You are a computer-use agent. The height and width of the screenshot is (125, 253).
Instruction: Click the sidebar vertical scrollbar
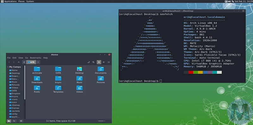pos(25,82)
